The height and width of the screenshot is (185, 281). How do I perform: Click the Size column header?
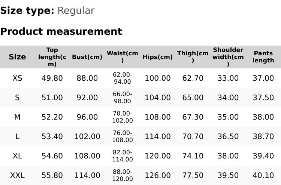click(x=17, y=57)
